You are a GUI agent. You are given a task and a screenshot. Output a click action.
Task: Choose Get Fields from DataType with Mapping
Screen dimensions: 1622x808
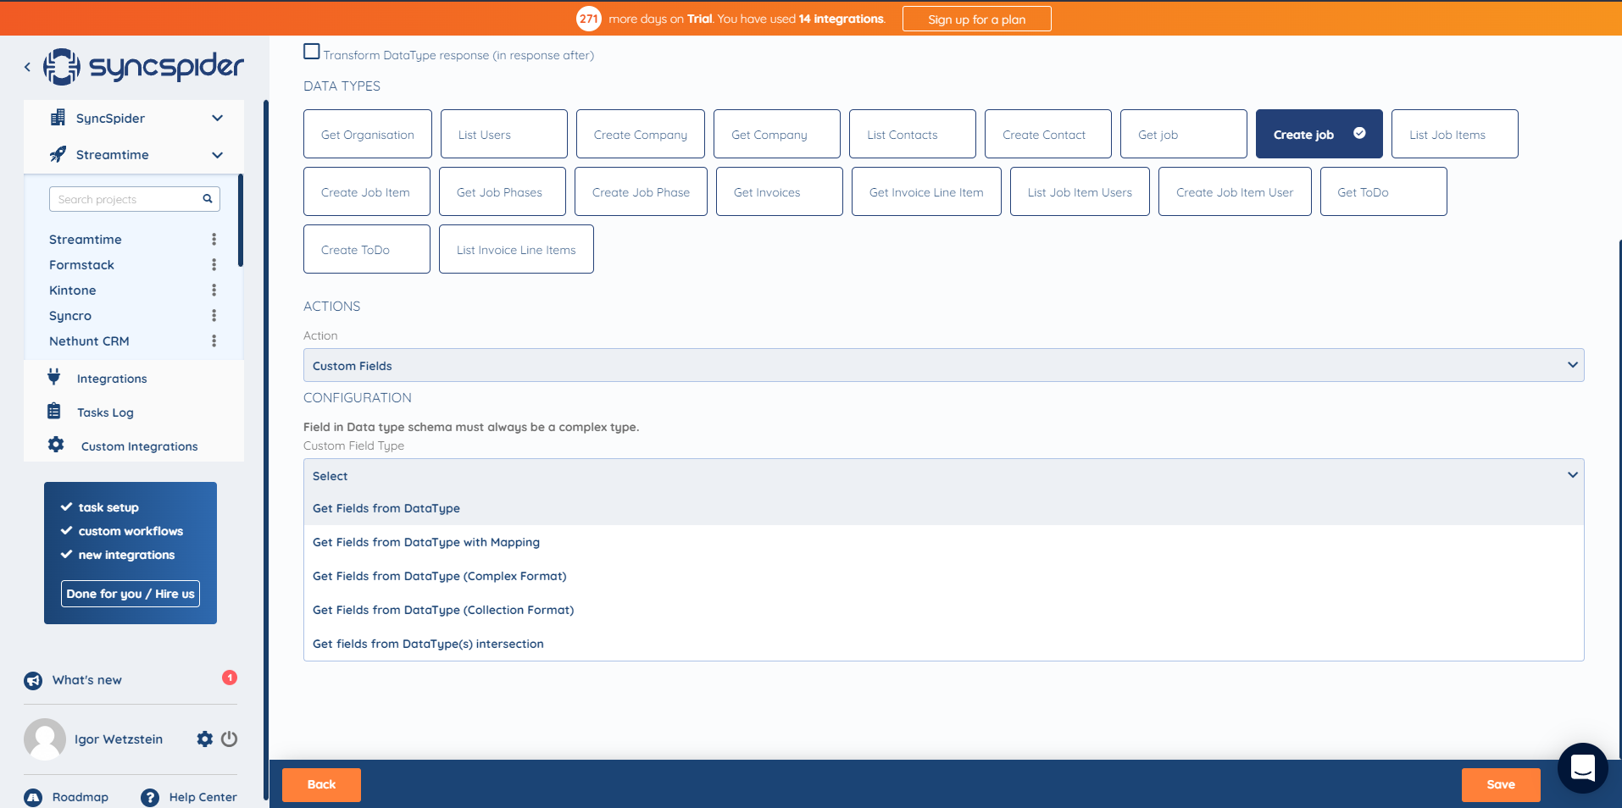943,542
